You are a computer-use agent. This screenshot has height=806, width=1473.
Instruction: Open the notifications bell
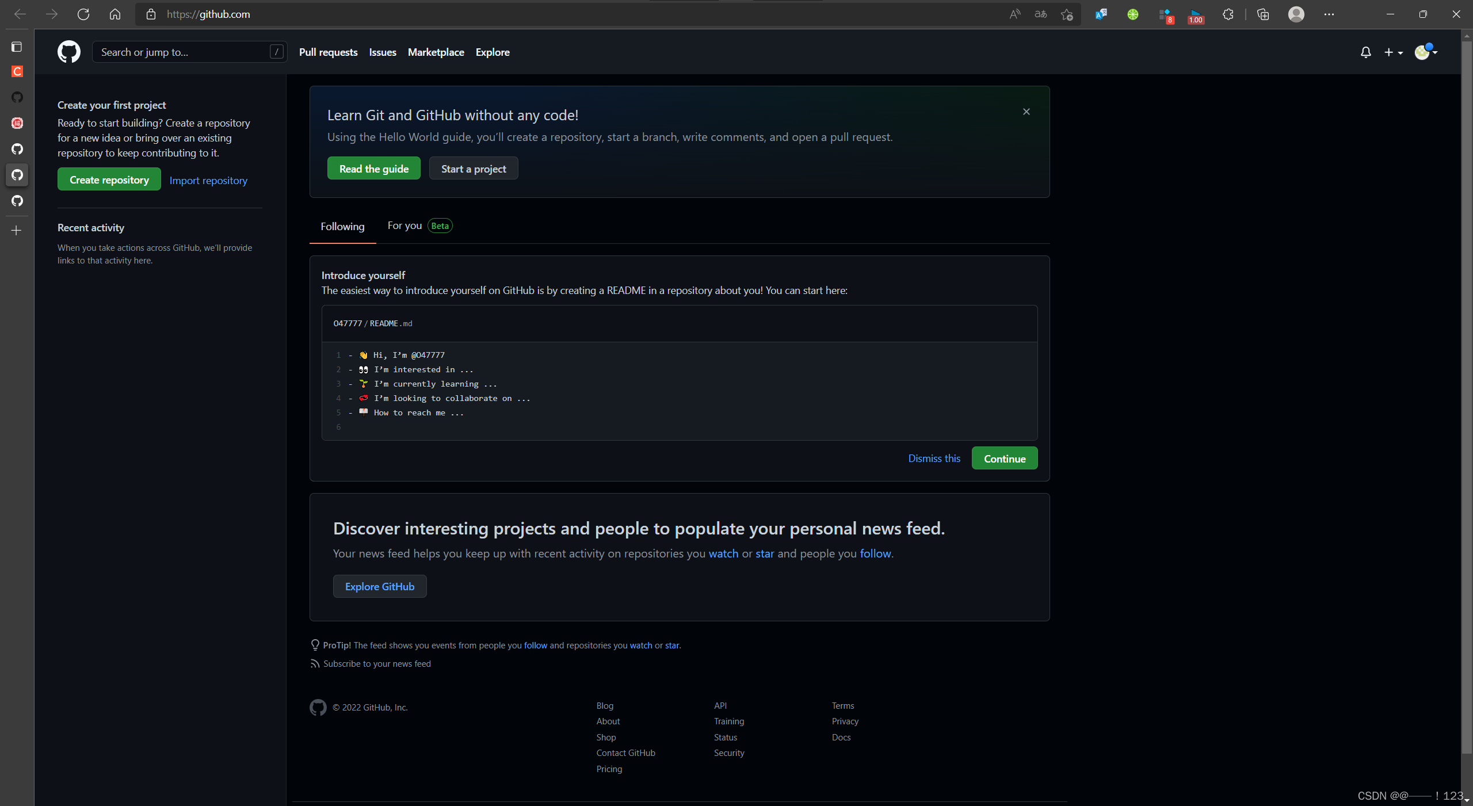1365,52
